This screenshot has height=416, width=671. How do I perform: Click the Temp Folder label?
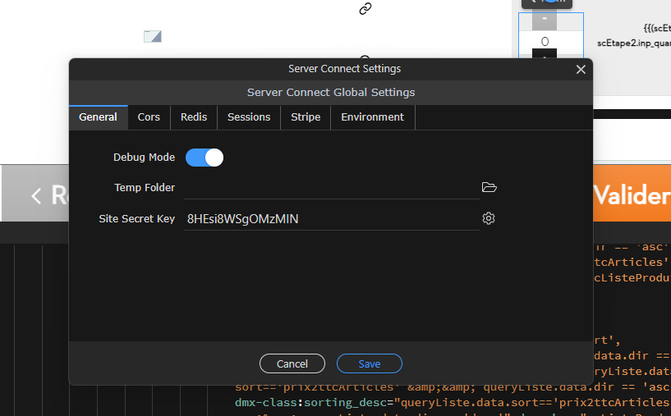(145, 188)
